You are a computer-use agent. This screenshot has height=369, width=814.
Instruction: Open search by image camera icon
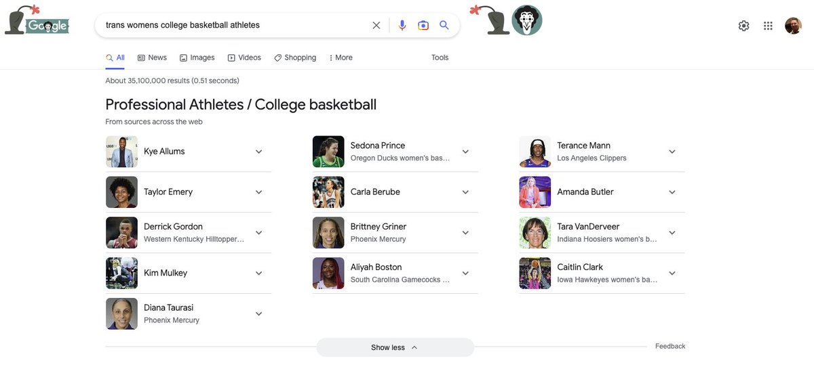[423, 25]
